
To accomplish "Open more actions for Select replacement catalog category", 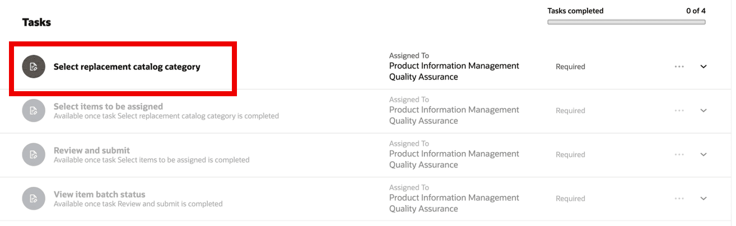I will coord(679,67).
